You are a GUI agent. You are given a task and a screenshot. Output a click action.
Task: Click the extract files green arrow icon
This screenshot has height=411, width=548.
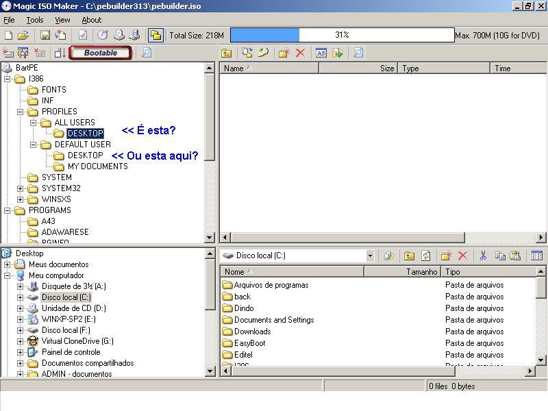tap(338, 53)
